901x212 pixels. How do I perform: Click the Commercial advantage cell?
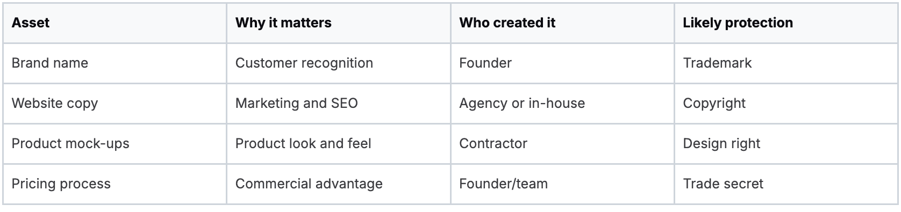tap(338, 184)
